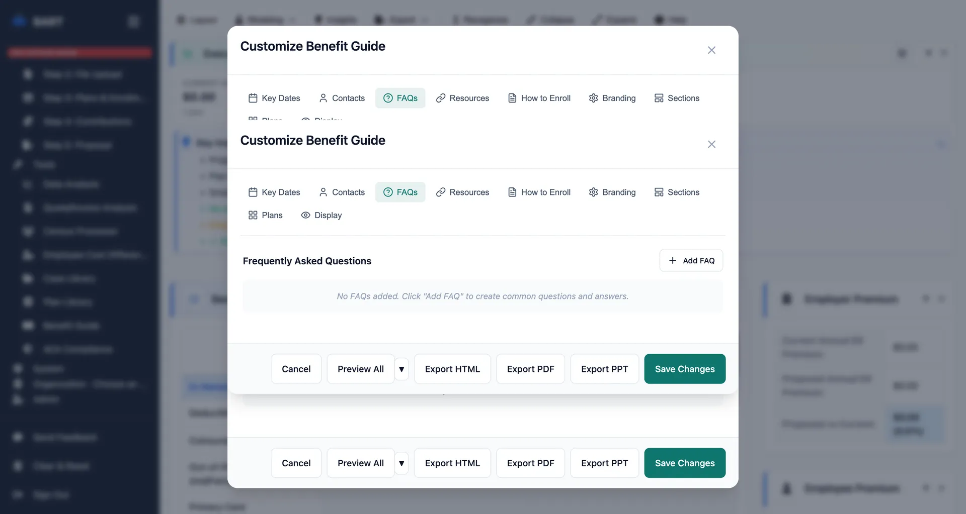Click the columns icon on the Sections tab

(659, 192)
